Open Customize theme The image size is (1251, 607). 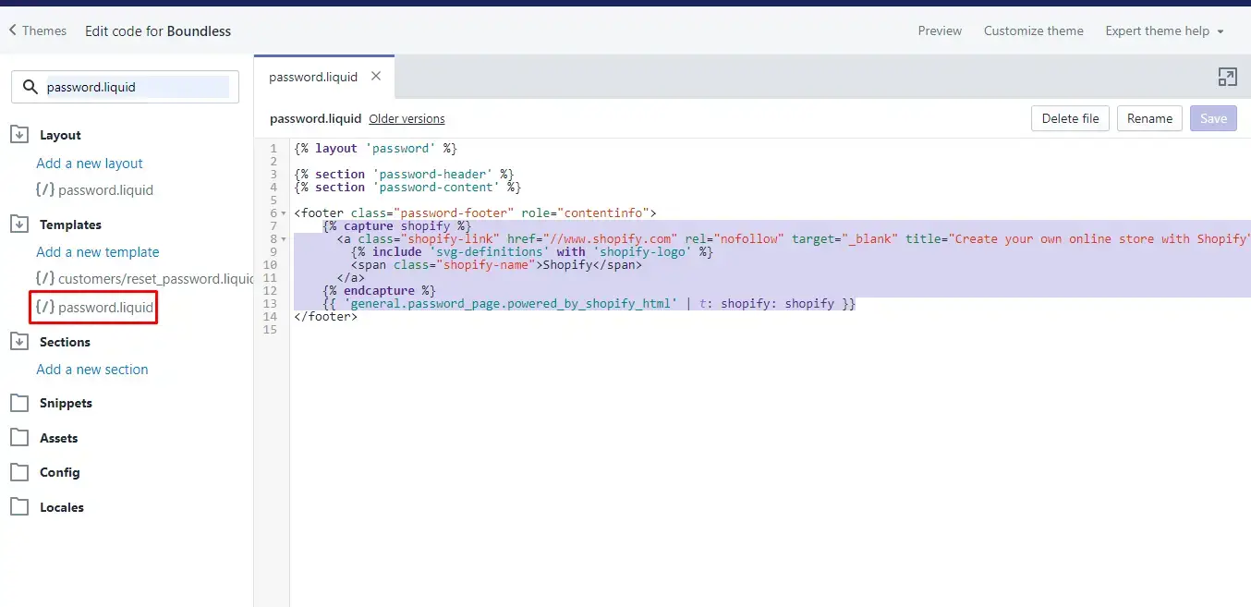pos(1033,30)
